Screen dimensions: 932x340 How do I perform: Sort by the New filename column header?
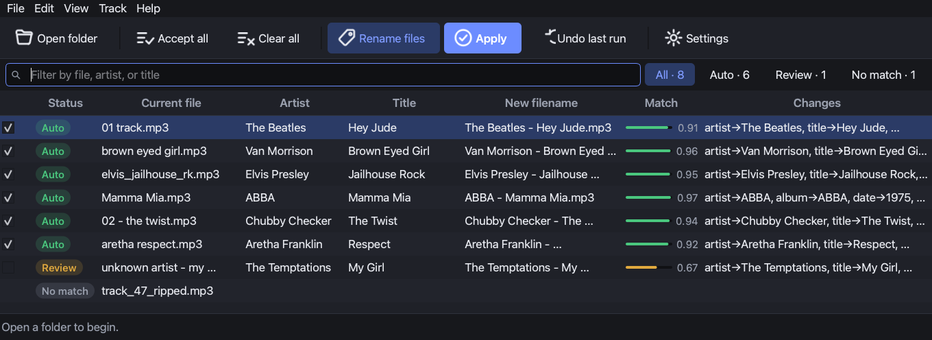point(541,103)
